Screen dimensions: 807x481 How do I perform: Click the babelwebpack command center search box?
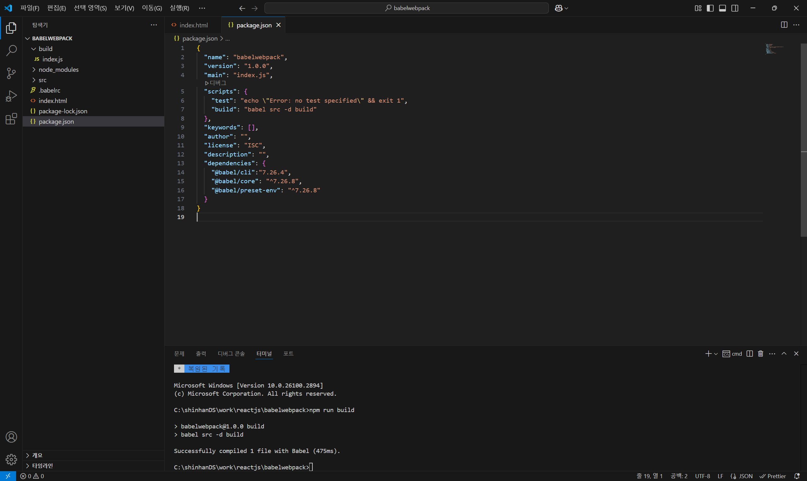(x=407, y=8)
